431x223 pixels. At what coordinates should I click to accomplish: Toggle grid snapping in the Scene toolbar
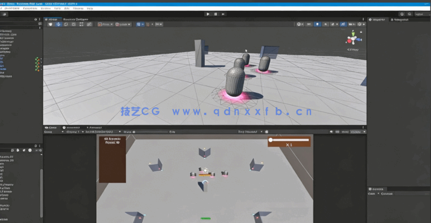point(139,24)
